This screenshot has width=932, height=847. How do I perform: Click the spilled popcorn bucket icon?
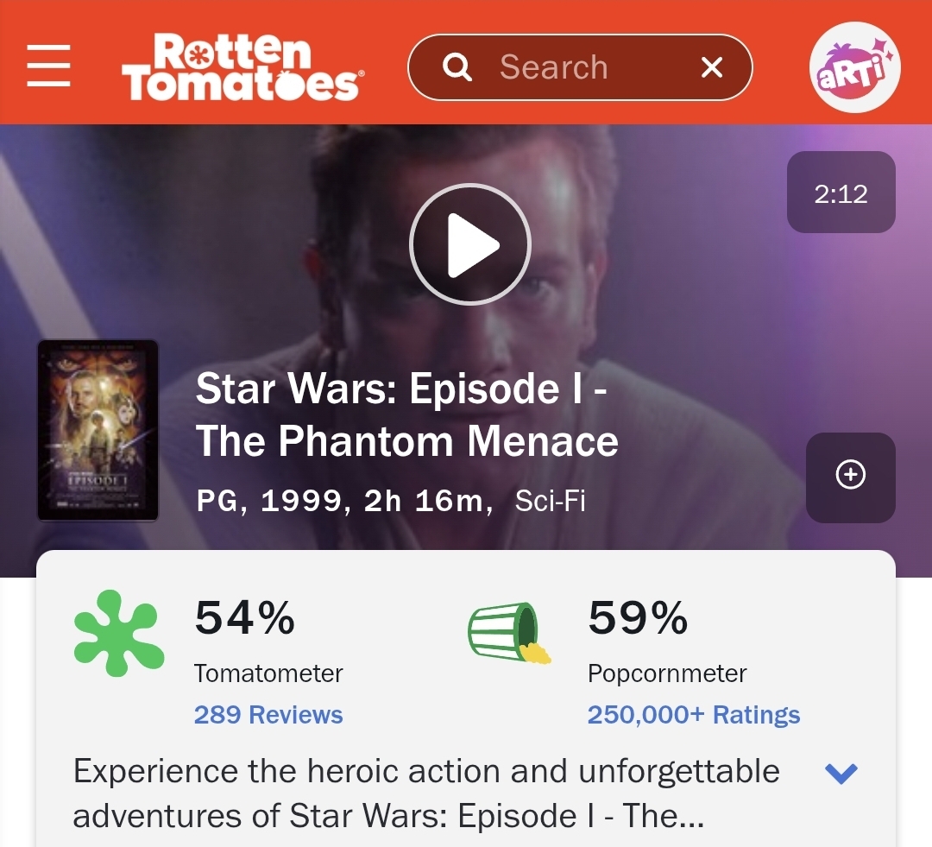pos(509,633)
